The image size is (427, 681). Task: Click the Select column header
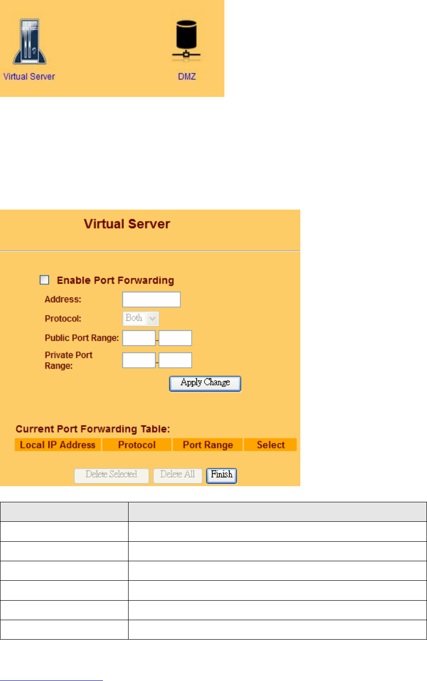click(270, 445)
